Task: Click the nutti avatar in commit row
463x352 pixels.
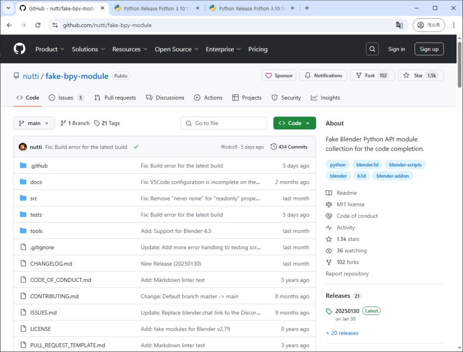Action: [23, 147]
